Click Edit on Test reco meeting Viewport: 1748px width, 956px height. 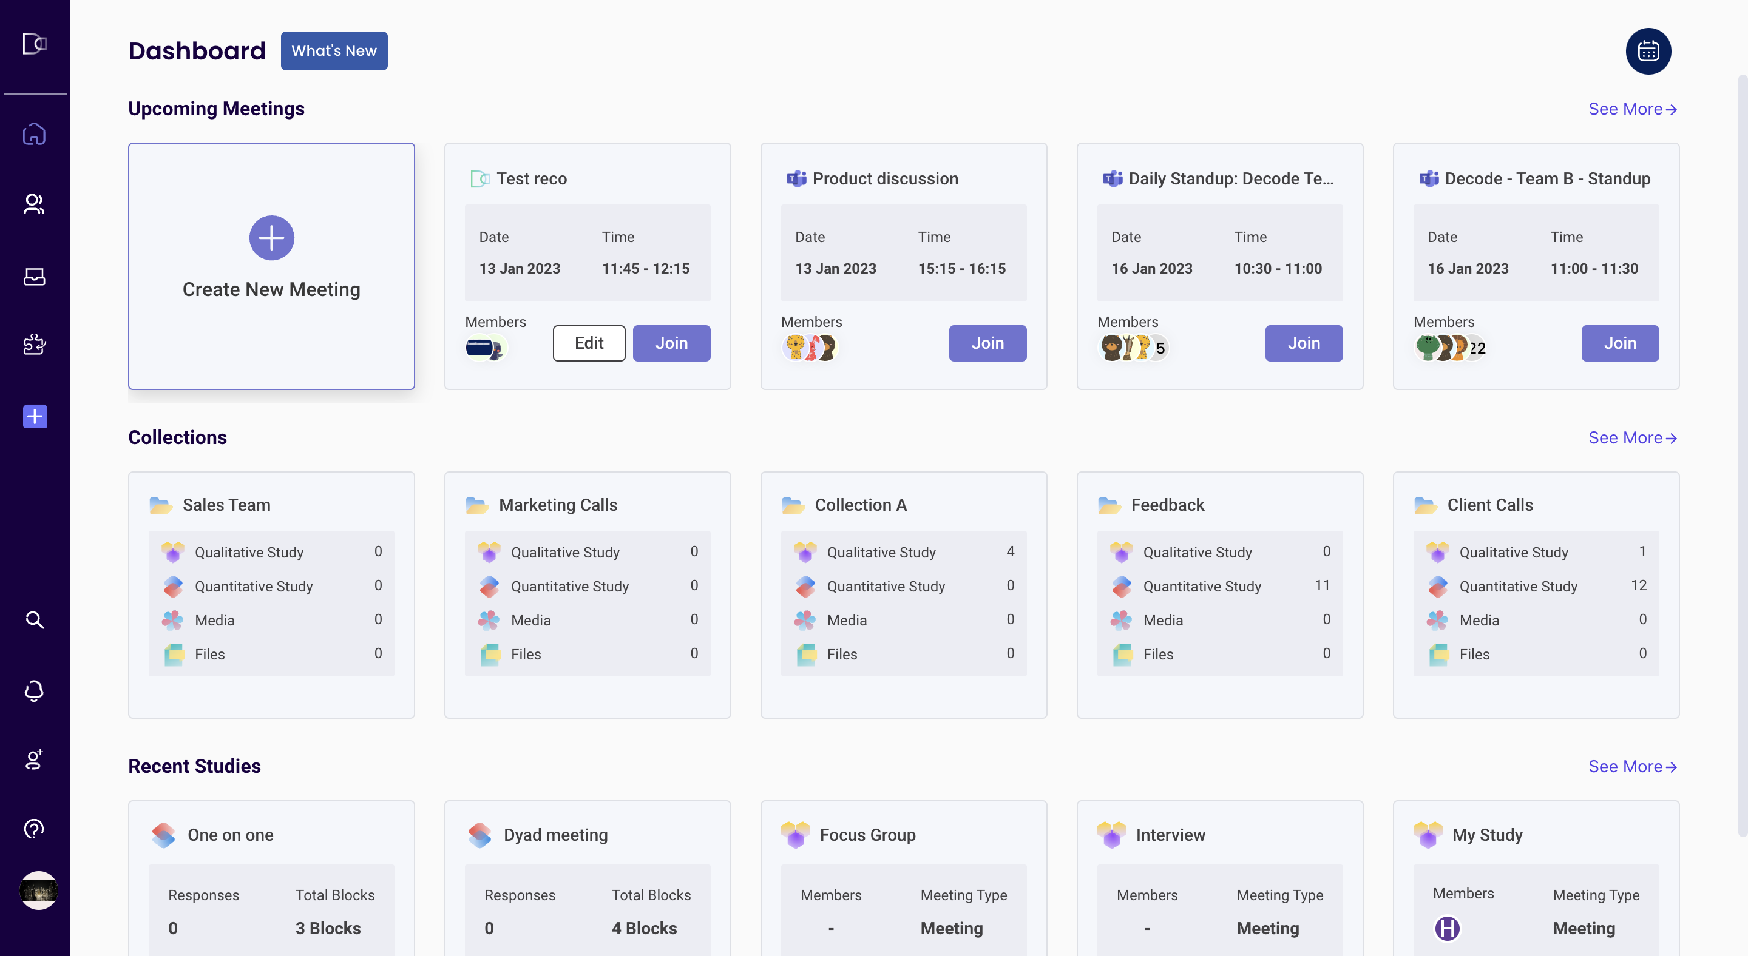click(588, 343)
